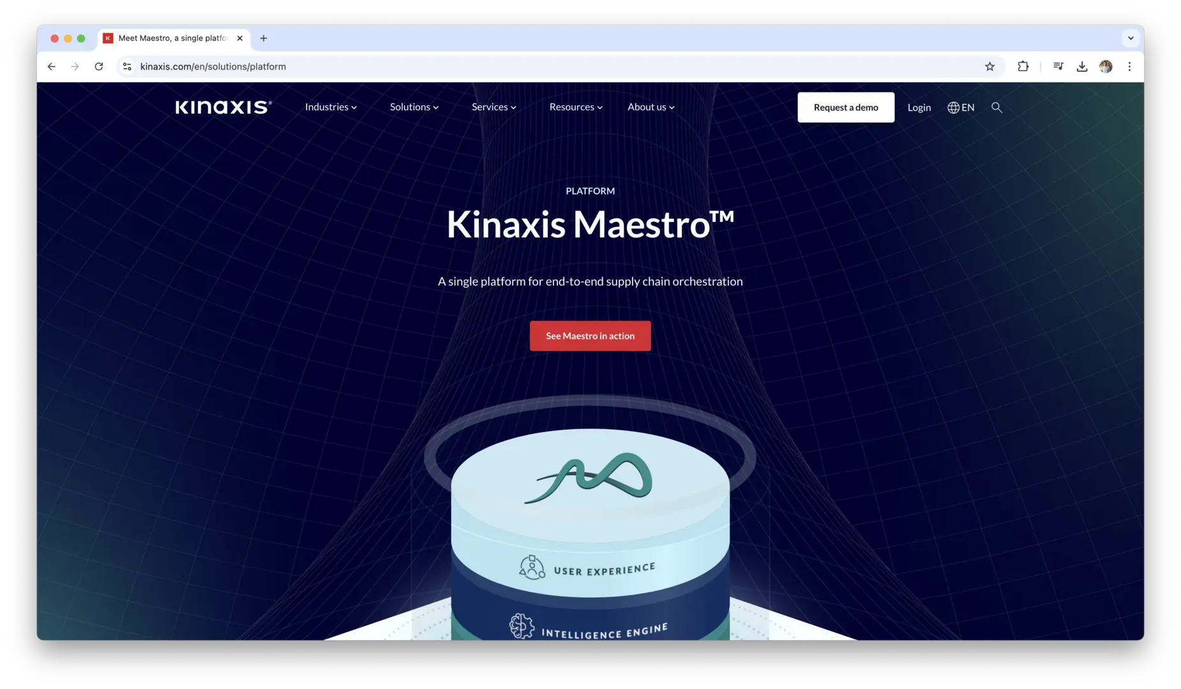This screenshot has height=689, width=1181.
Task: Open the Extensions puzzle icon
Action: [x=1023, y=66]
